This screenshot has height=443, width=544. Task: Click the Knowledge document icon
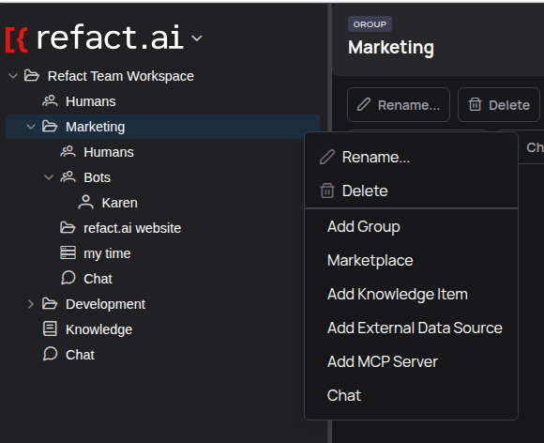pos(50,328)
